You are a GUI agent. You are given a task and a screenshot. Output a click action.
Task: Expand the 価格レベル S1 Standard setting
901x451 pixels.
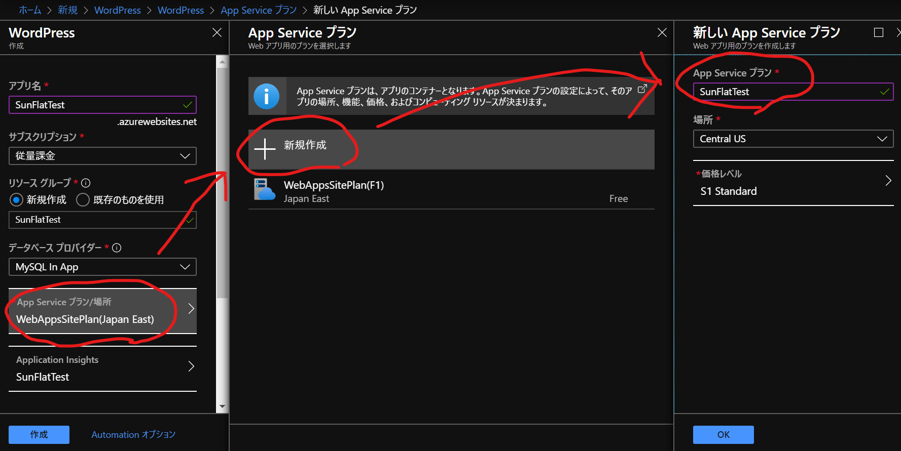pyautogui.click(x=793, y=183)
